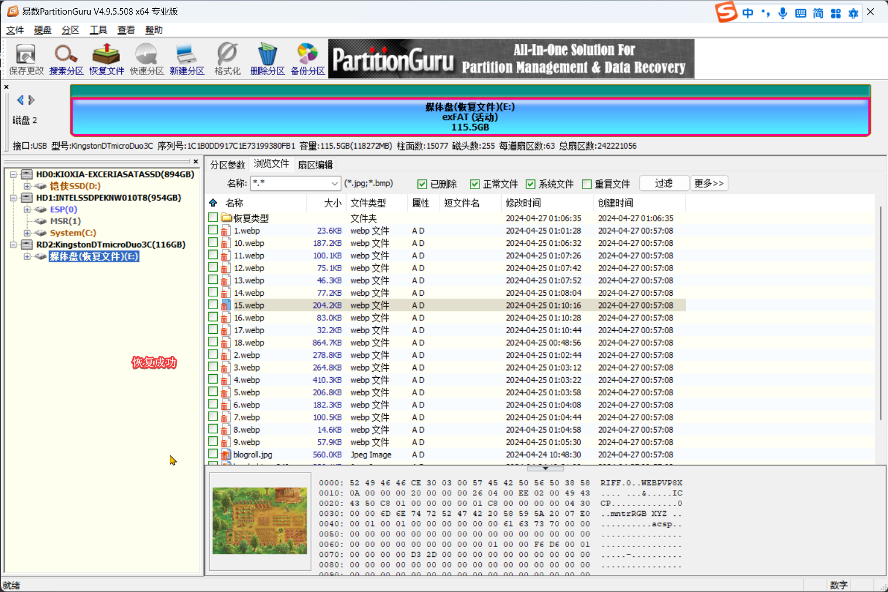Click the file list vertical scrollbar

click(881, 312)
